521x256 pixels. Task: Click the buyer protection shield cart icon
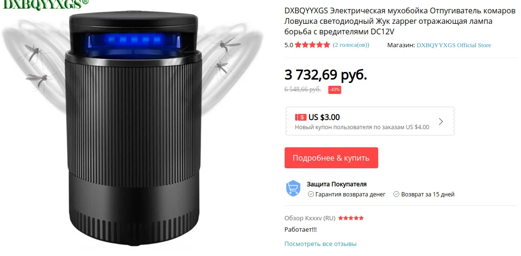[x=293, y=188]
